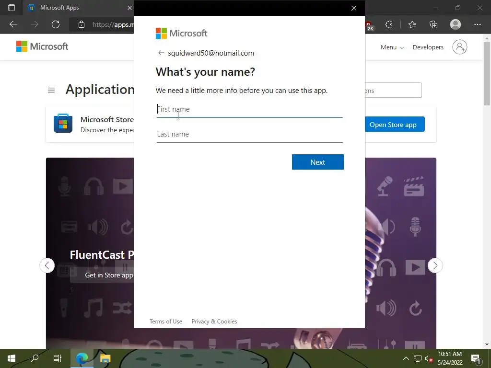Click the page search box

click(x=393, y=91)
